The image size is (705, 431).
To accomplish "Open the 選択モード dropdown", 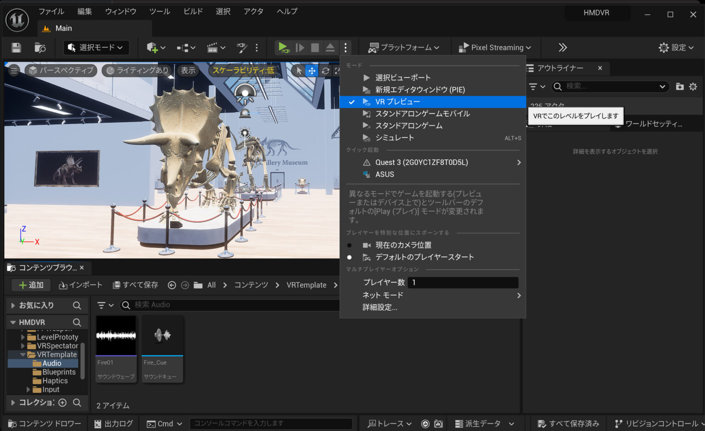I will (x=95, y=47).
